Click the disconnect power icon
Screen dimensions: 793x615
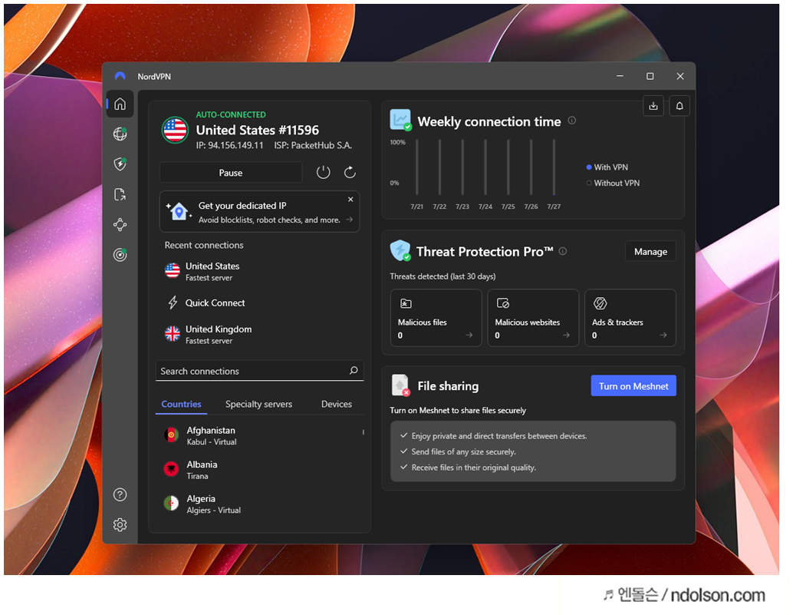pos(323,173)
